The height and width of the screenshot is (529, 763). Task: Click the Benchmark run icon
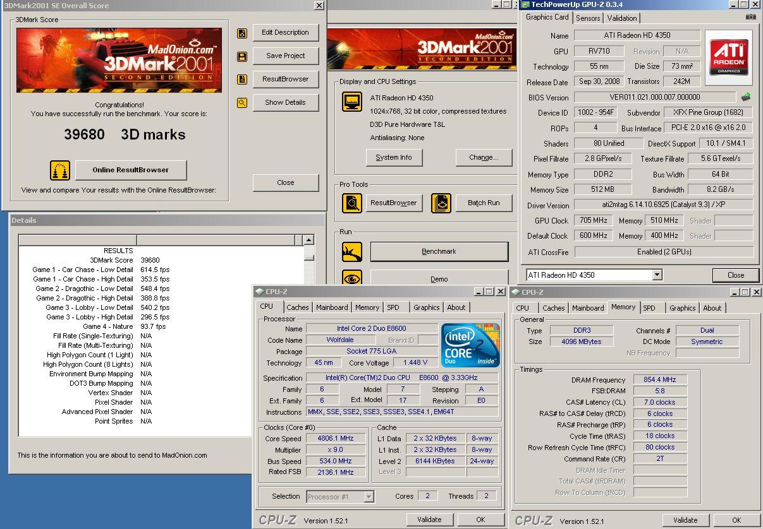pos(352,252)
